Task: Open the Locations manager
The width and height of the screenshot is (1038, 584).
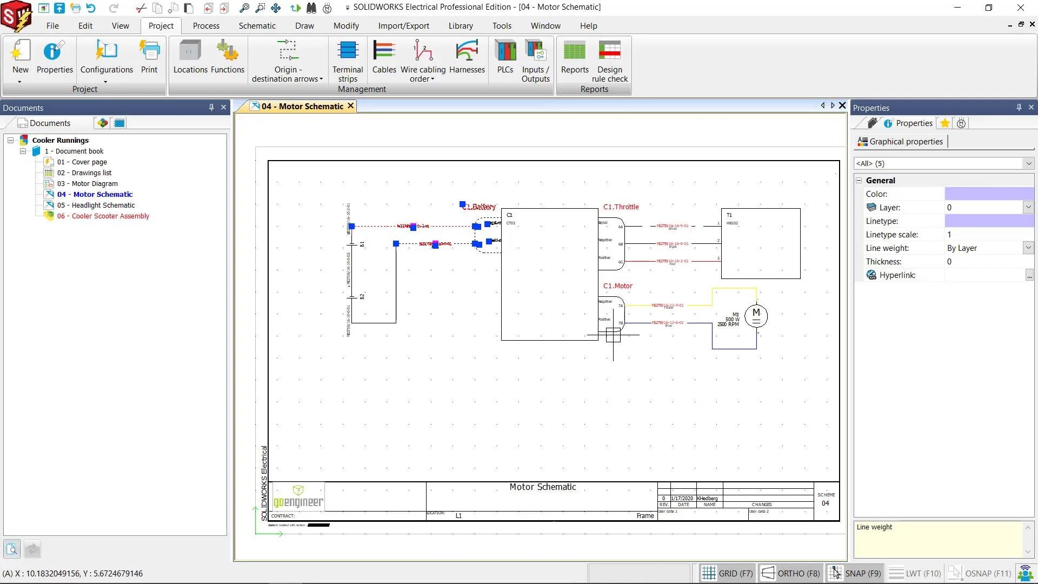Action: (190, 56)
